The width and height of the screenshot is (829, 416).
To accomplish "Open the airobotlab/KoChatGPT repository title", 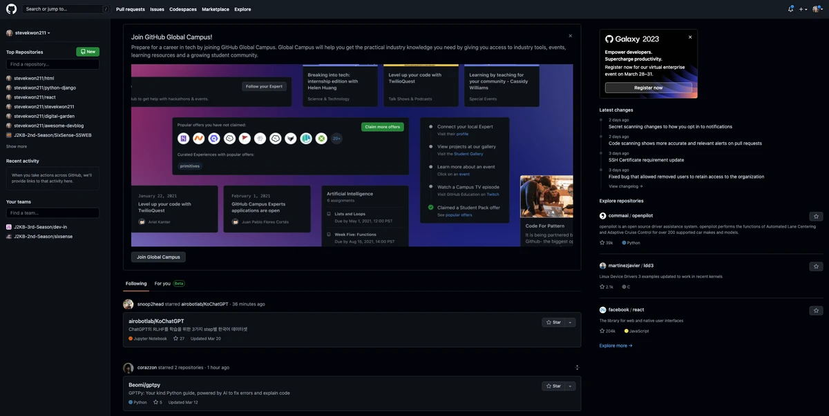I will (x=157, y=321).
